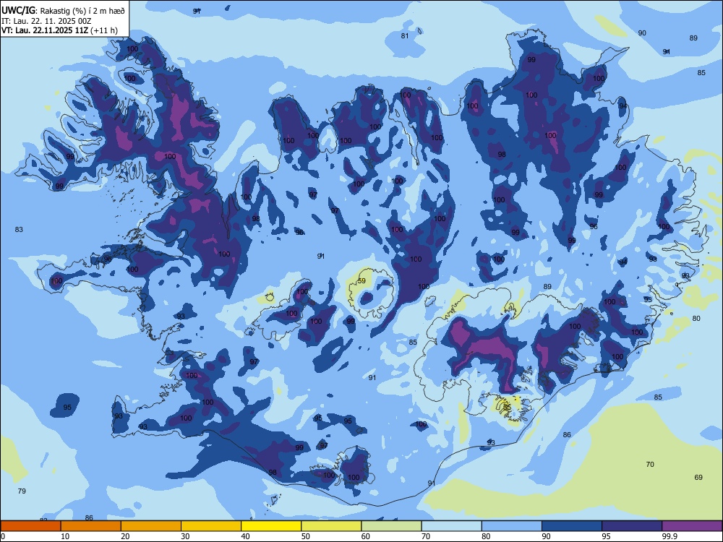This screenshot has height=542, width=723.
Task: Pick the indigo 95–99.9 legend swatch
Action: click(x=632, y=526)
